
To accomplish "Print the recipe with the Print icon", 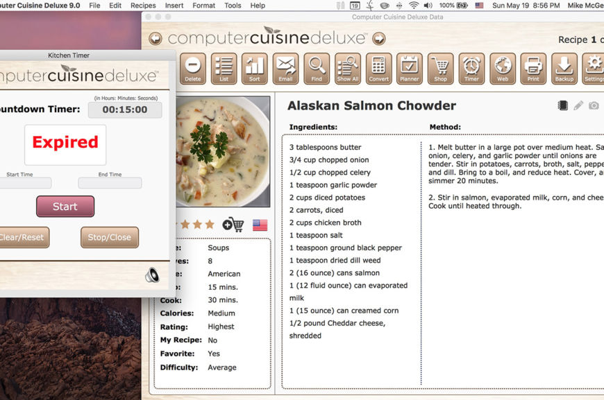I will 533,69.
